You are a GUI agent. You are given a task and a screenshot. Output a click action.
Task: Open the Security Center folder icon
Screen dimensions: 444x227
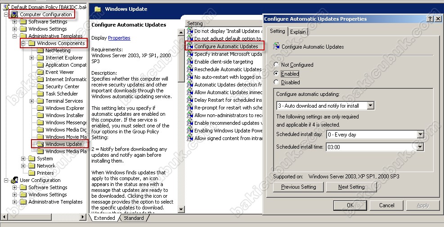tap(40, 86)
